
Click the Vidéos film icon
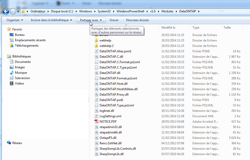[x=11, y=83]
